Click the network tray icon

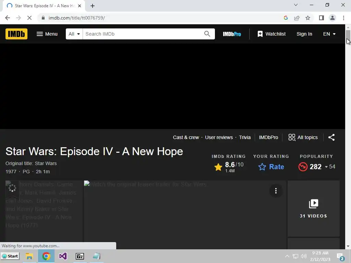click(x=295, y=256)
